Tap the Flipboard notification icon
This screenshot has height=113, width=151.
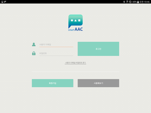[x=5, y=2]
